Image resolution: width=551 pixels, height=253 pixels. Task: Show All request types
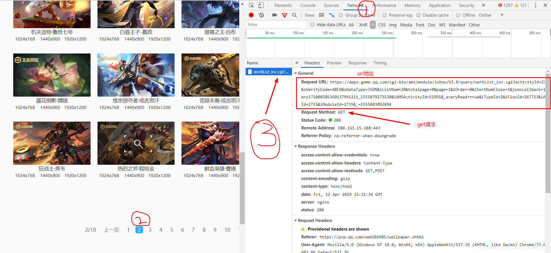351,25
